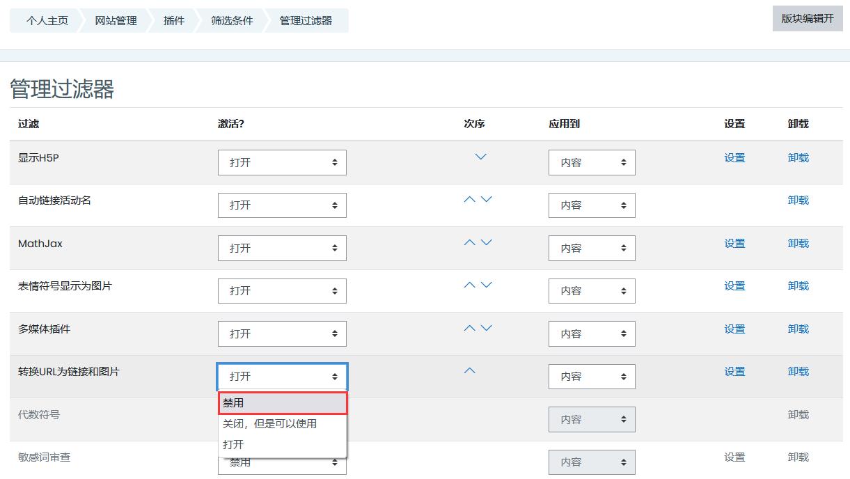This screenshot has width=850, height=479.
Task: Move 转换URL为链接和图片 filter up
Action: [470, 371]
